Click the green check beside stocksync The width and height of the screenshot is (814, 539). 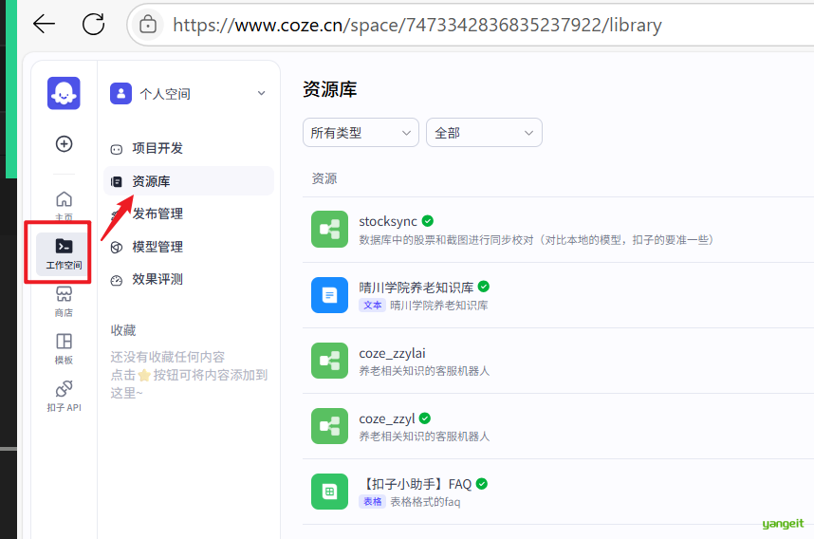point(427,221)
